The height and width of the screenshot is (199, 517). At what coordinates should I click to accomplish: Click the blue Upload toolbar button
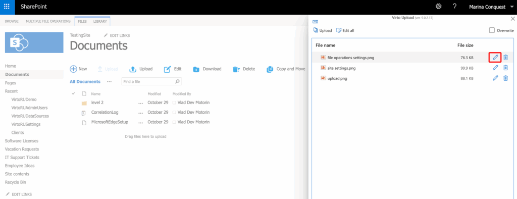pos(141,69)
